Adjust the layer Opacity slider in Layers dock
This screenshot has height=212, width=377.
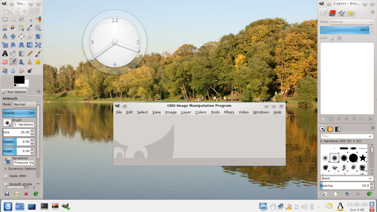(x=345, y=30)
